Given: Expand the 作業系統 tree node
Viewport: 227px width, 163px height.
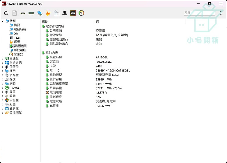Looking at the screenshot, I should coord(3,62).
